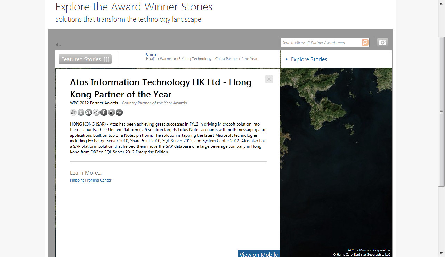Click the WPC 2012 Partner Awards text
Screen dimensions: 445x257
(94, 103)
